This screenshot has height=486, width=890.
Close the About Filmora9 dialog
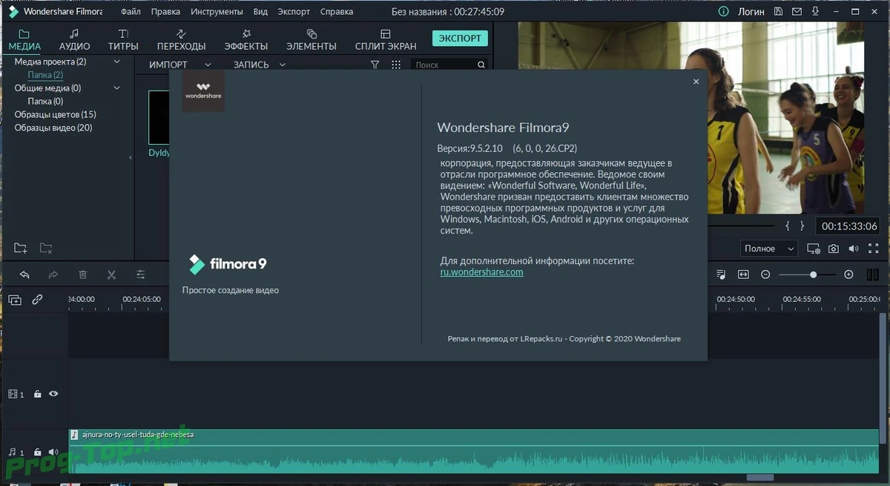[x=696, y=82]
